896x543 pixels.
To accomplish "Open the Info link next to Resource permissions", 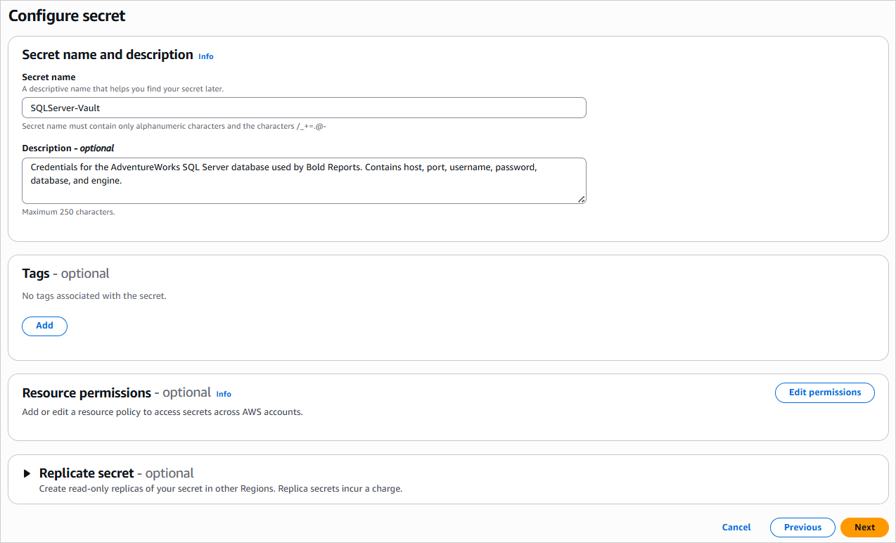I will point(223,394).
